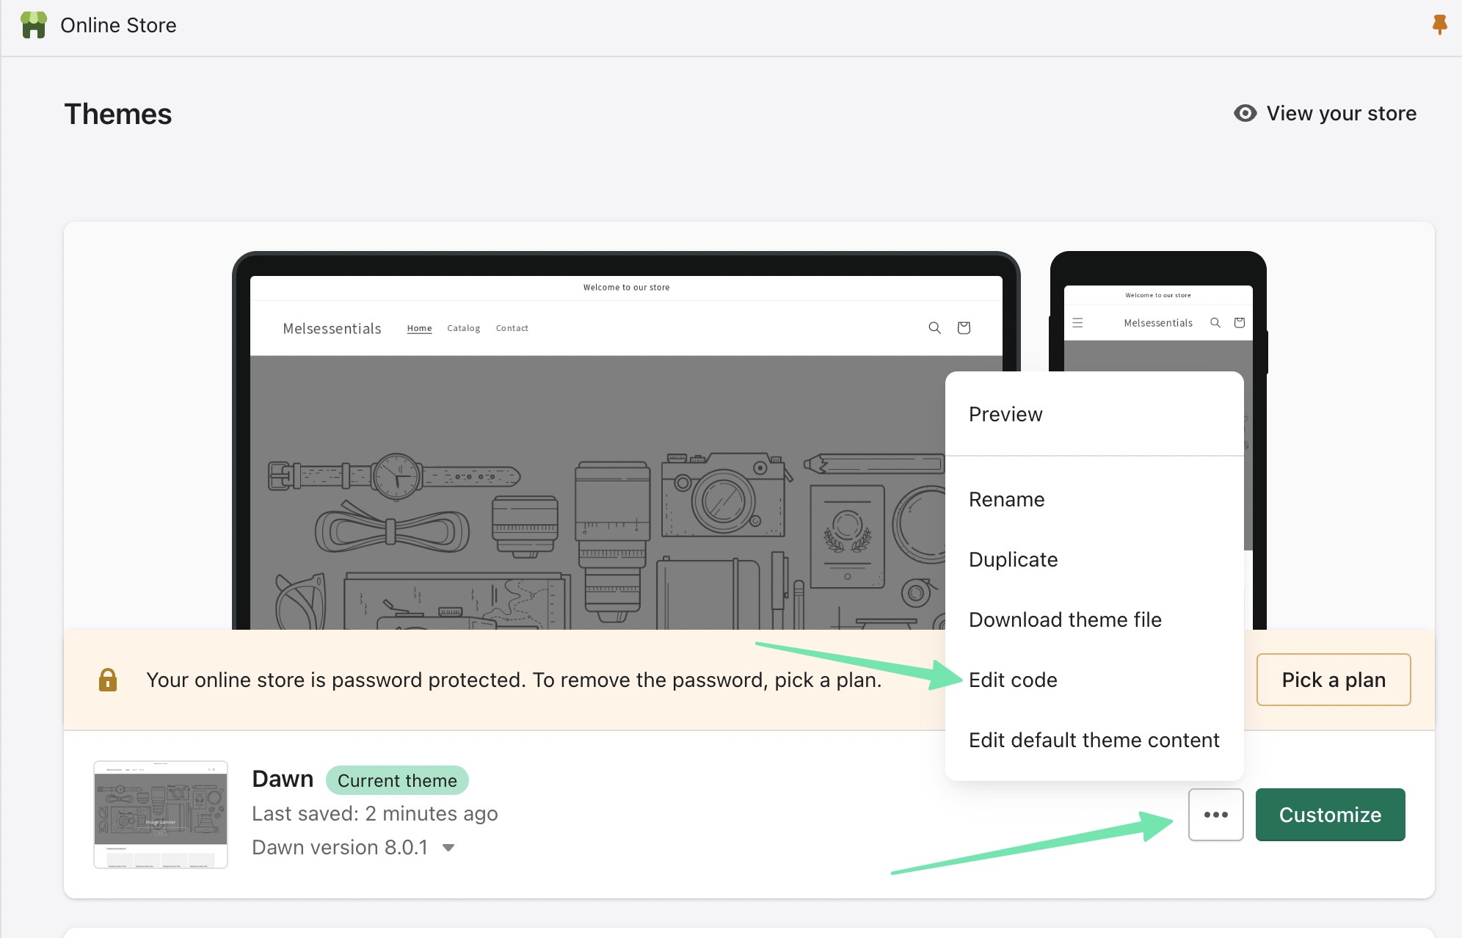Screen dimensions: 1462x938
Task: Select Download theme file option
Action: pyautogui.click(x=1064, y=619)
